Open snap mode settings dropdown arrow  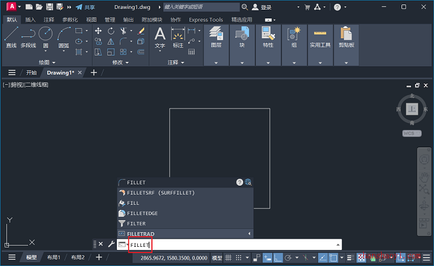[x=247, y=258]
